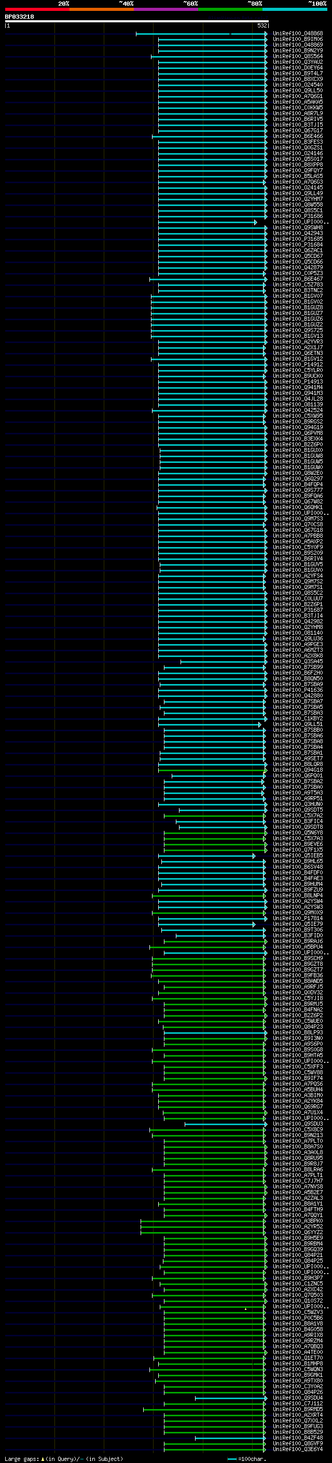This screenshot has width=332, height=1463.
Task: Select the label UniRef100_Q5IEB5
Action: point(298,856)
